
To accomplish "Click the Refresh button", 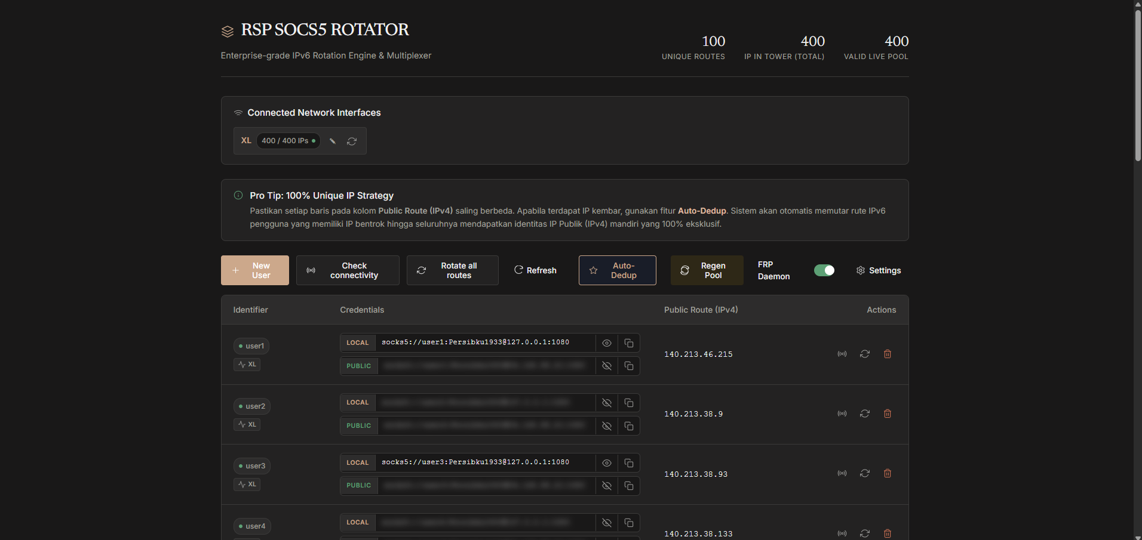I will 535,270.
